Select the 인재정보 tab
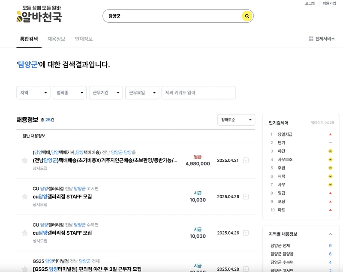This screenshot has width=343, height=272. 84,39
